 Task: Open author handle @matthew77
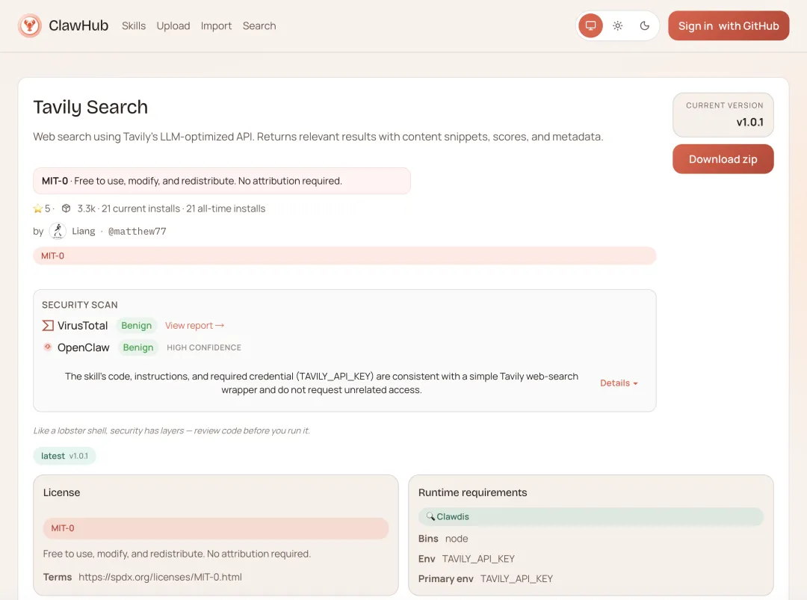137,231
